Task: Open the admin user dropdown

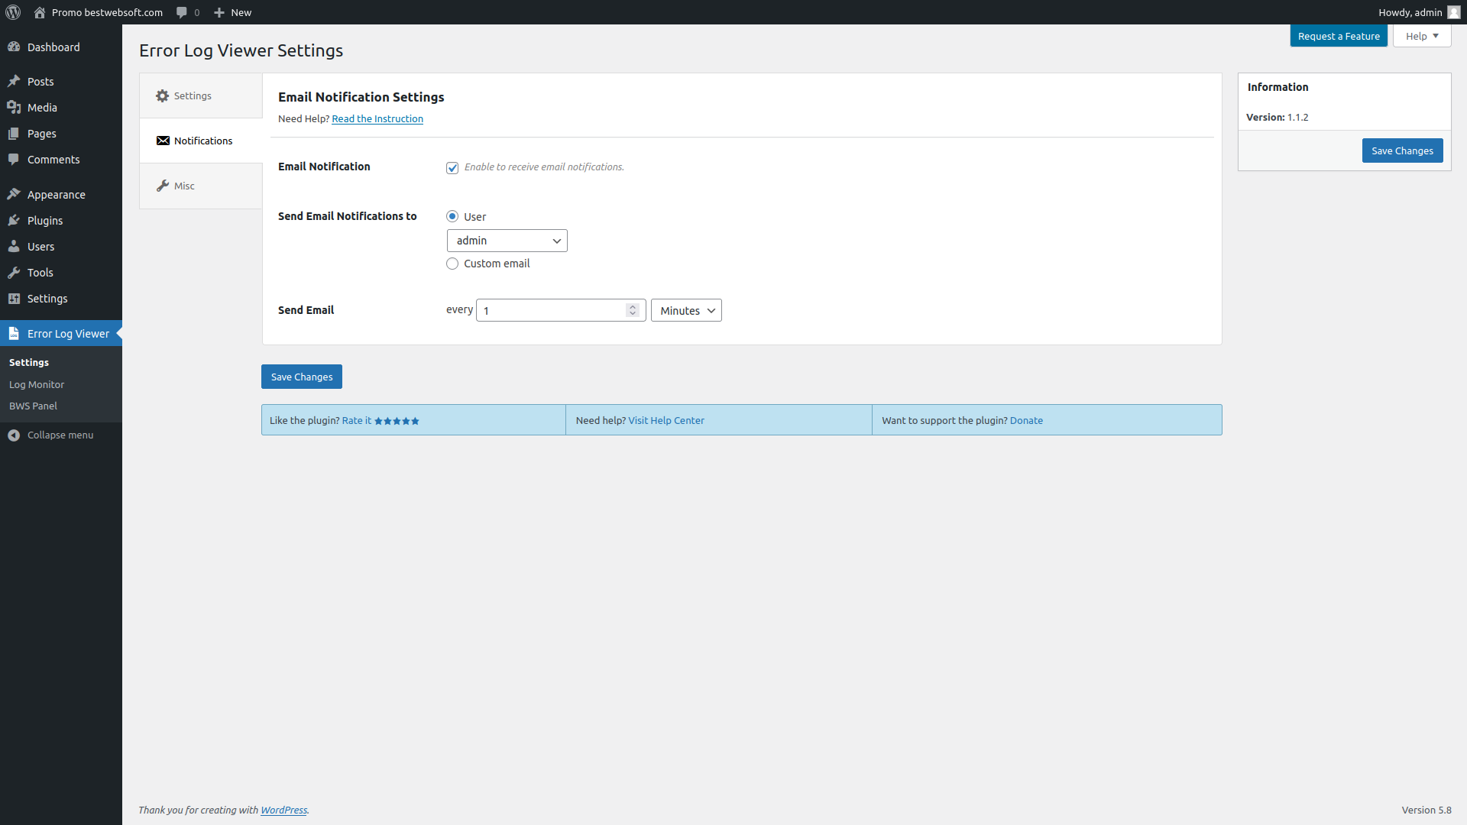Action: [507, 241]
